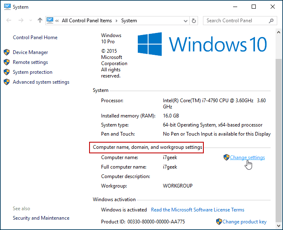The image size is (283, 230).
Task: Minimize the System window
Action: pos(235,7)
